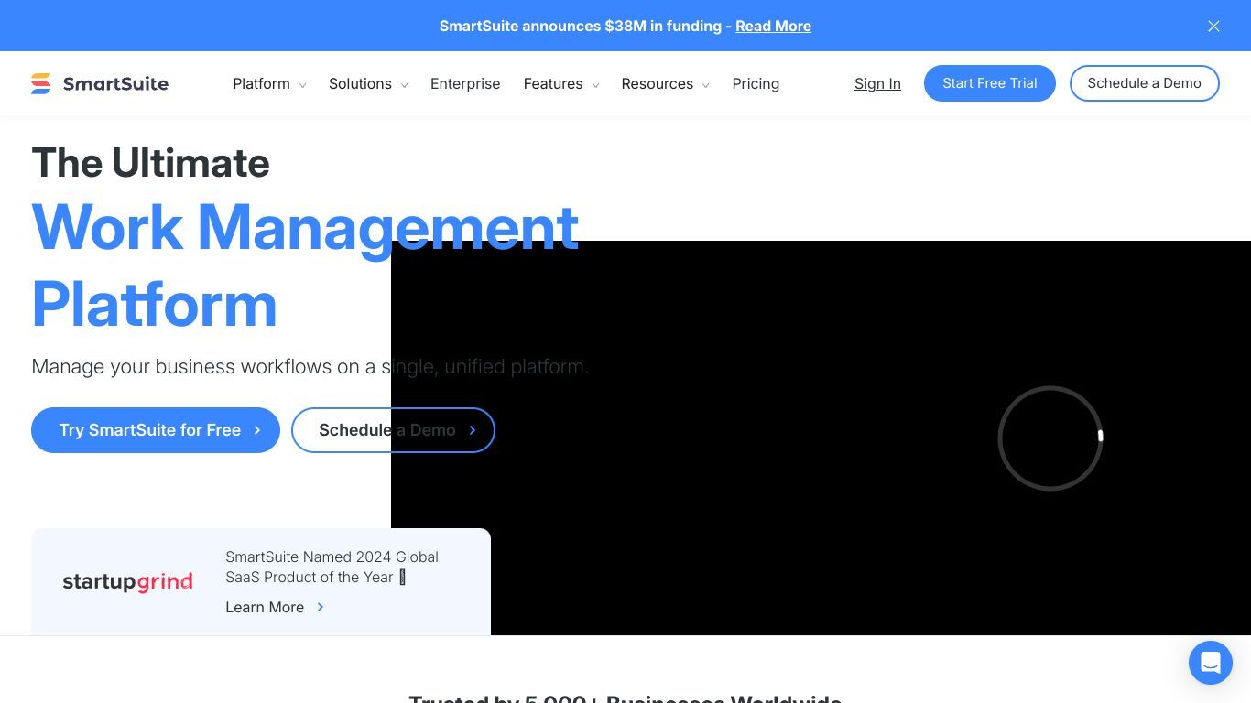1251x703 pixels.
Task: Click Learn More about SaaS award
Action: coord(265,607)
